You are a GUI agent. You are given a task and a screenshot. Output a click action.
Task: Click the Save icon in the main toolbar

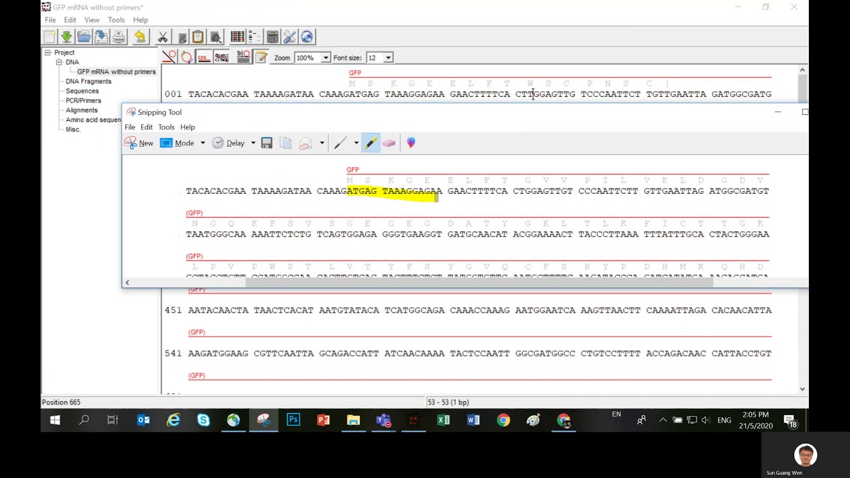point(101,37)
